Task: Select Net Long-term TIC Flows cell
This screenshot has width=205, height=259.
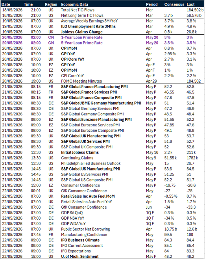Action: coord(82,15)
